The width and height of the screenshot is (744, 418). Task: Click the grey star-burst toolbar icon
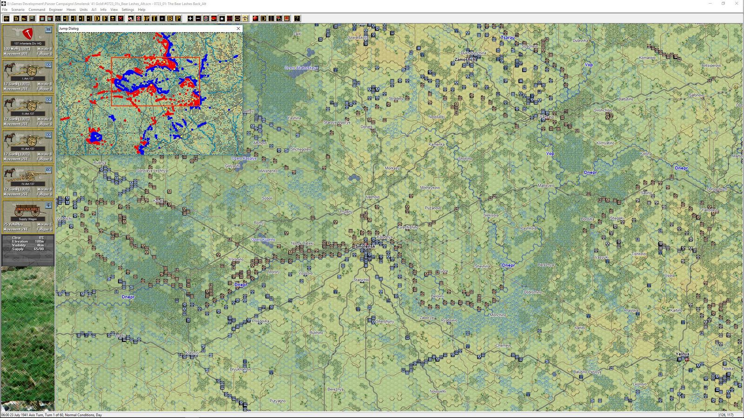[x=58, y=19]
